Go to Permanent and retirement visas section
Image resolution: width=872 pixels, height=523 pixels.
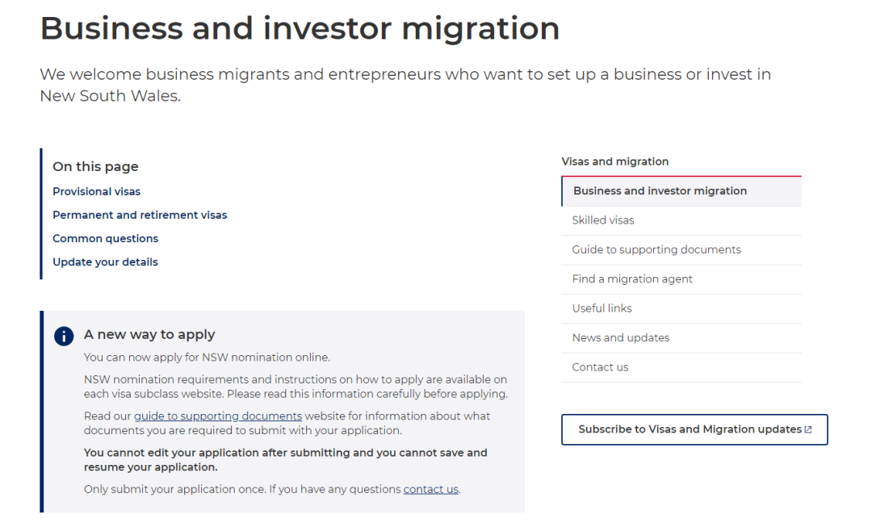click(x=140, y=215)
